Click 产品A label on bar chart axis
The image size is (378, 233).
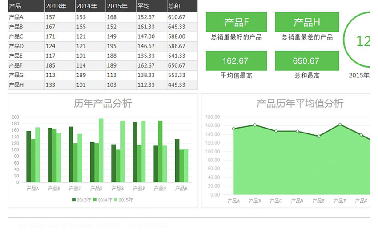[x=33, y=189]
